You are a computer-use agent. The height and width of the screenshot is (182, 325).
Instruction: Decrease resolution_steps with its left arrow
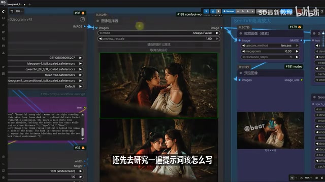point(243,57)
